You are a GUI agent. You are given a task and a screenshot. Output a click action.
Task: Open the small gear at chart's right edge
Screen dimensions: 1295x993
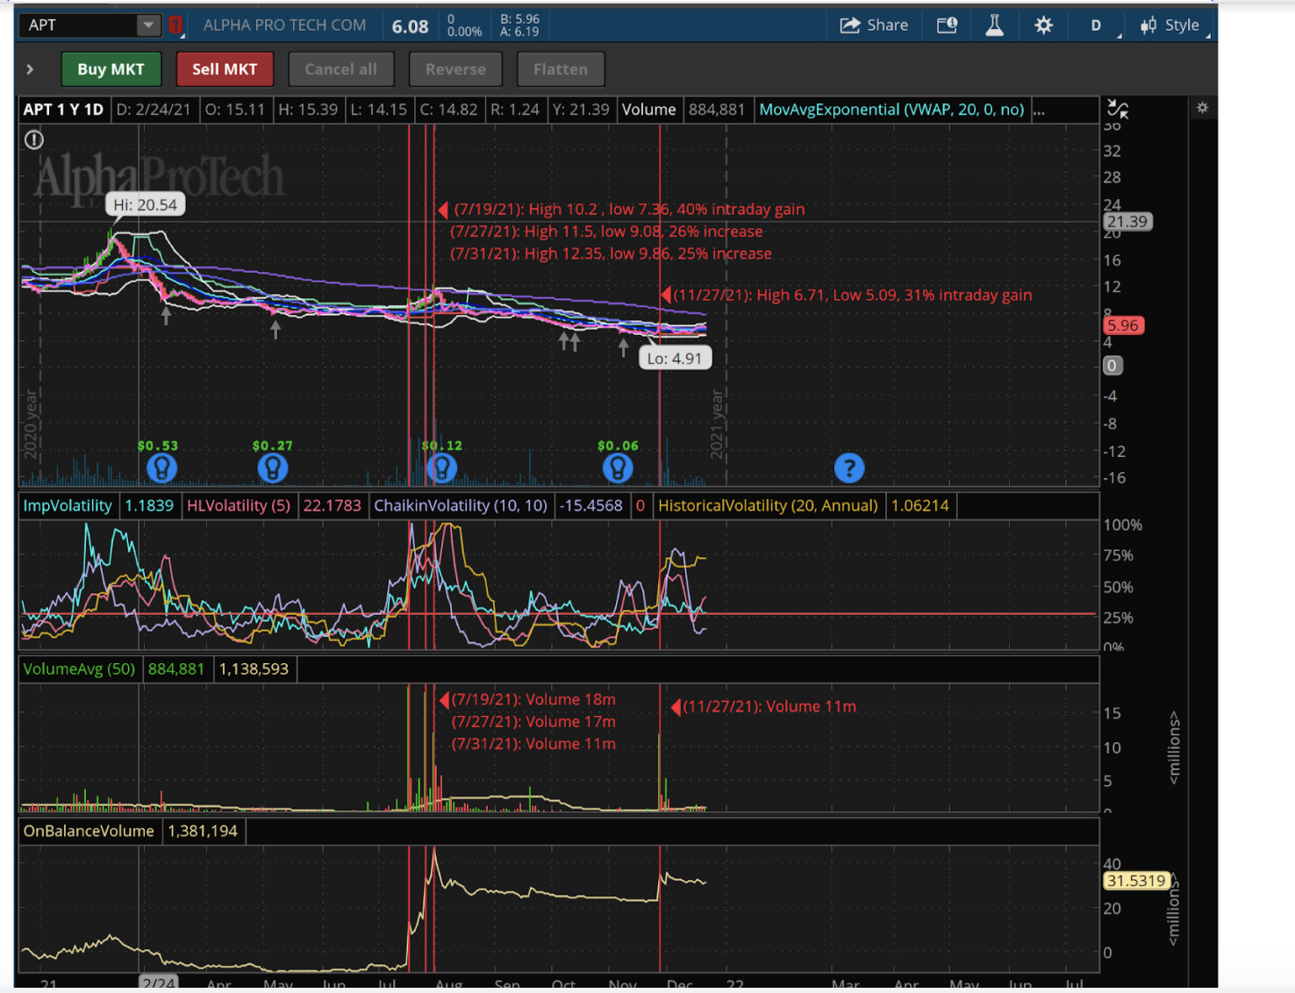pos(1202,107)
